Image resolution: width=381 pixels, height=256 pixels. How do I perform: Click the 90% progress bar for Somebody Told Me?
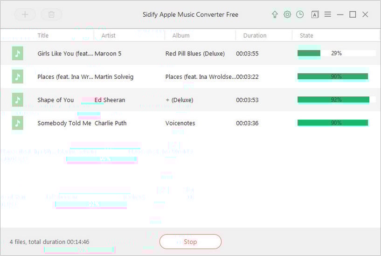point(337,123)
